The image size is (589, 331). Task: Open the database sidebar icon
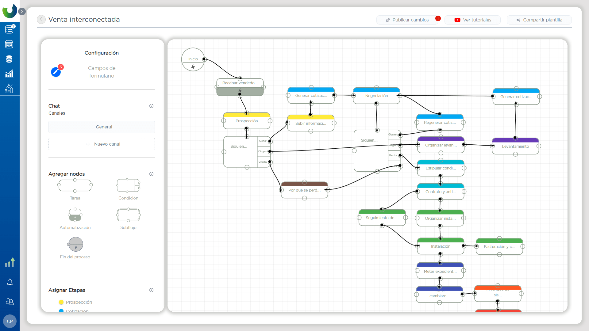coord(9,59)
